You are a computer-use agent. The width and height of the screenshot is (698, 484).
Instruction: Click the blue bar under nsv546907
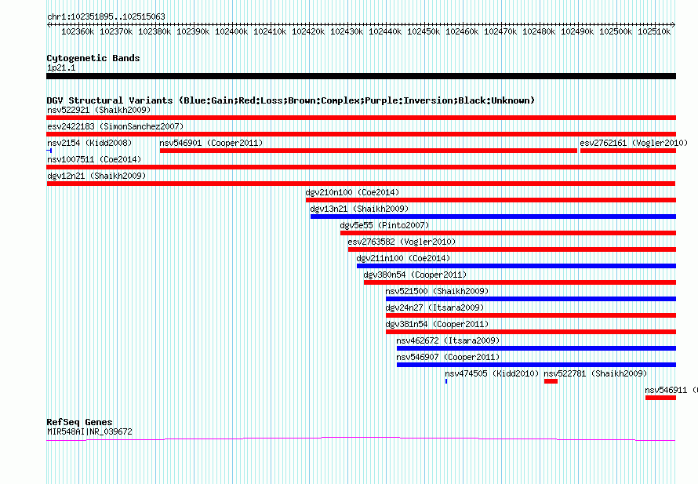(x=536, y=365)
